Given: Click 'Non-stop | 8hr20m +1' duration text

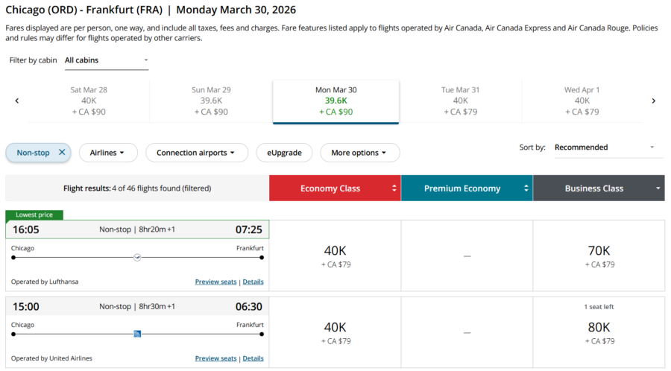Looking at the screenshot, I should tap(137, 229).
